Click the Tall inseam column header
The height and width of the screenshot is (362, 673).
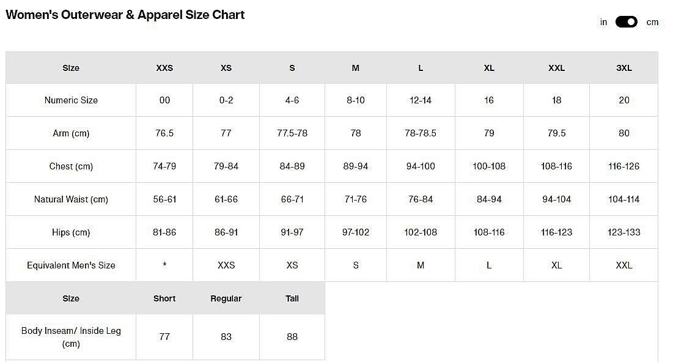pyautogui.click(x=292, y=298)
